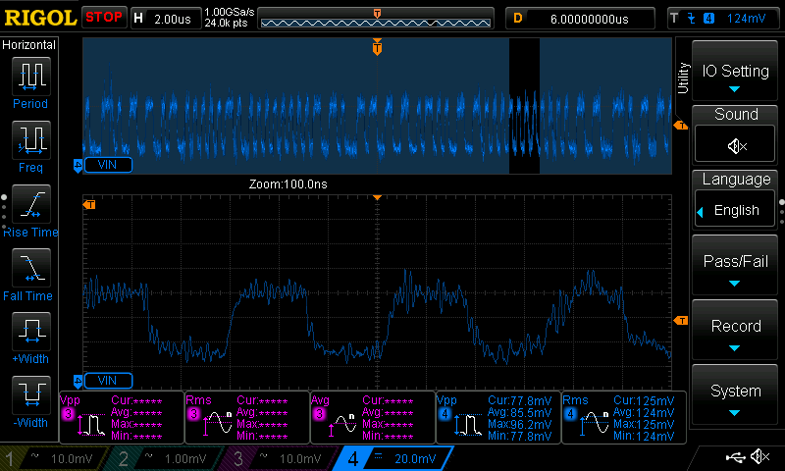Viewport: 785px width, 471px height.
Task: Select the channel 3 Vpp measurement box
Action: tap(122, 417)
